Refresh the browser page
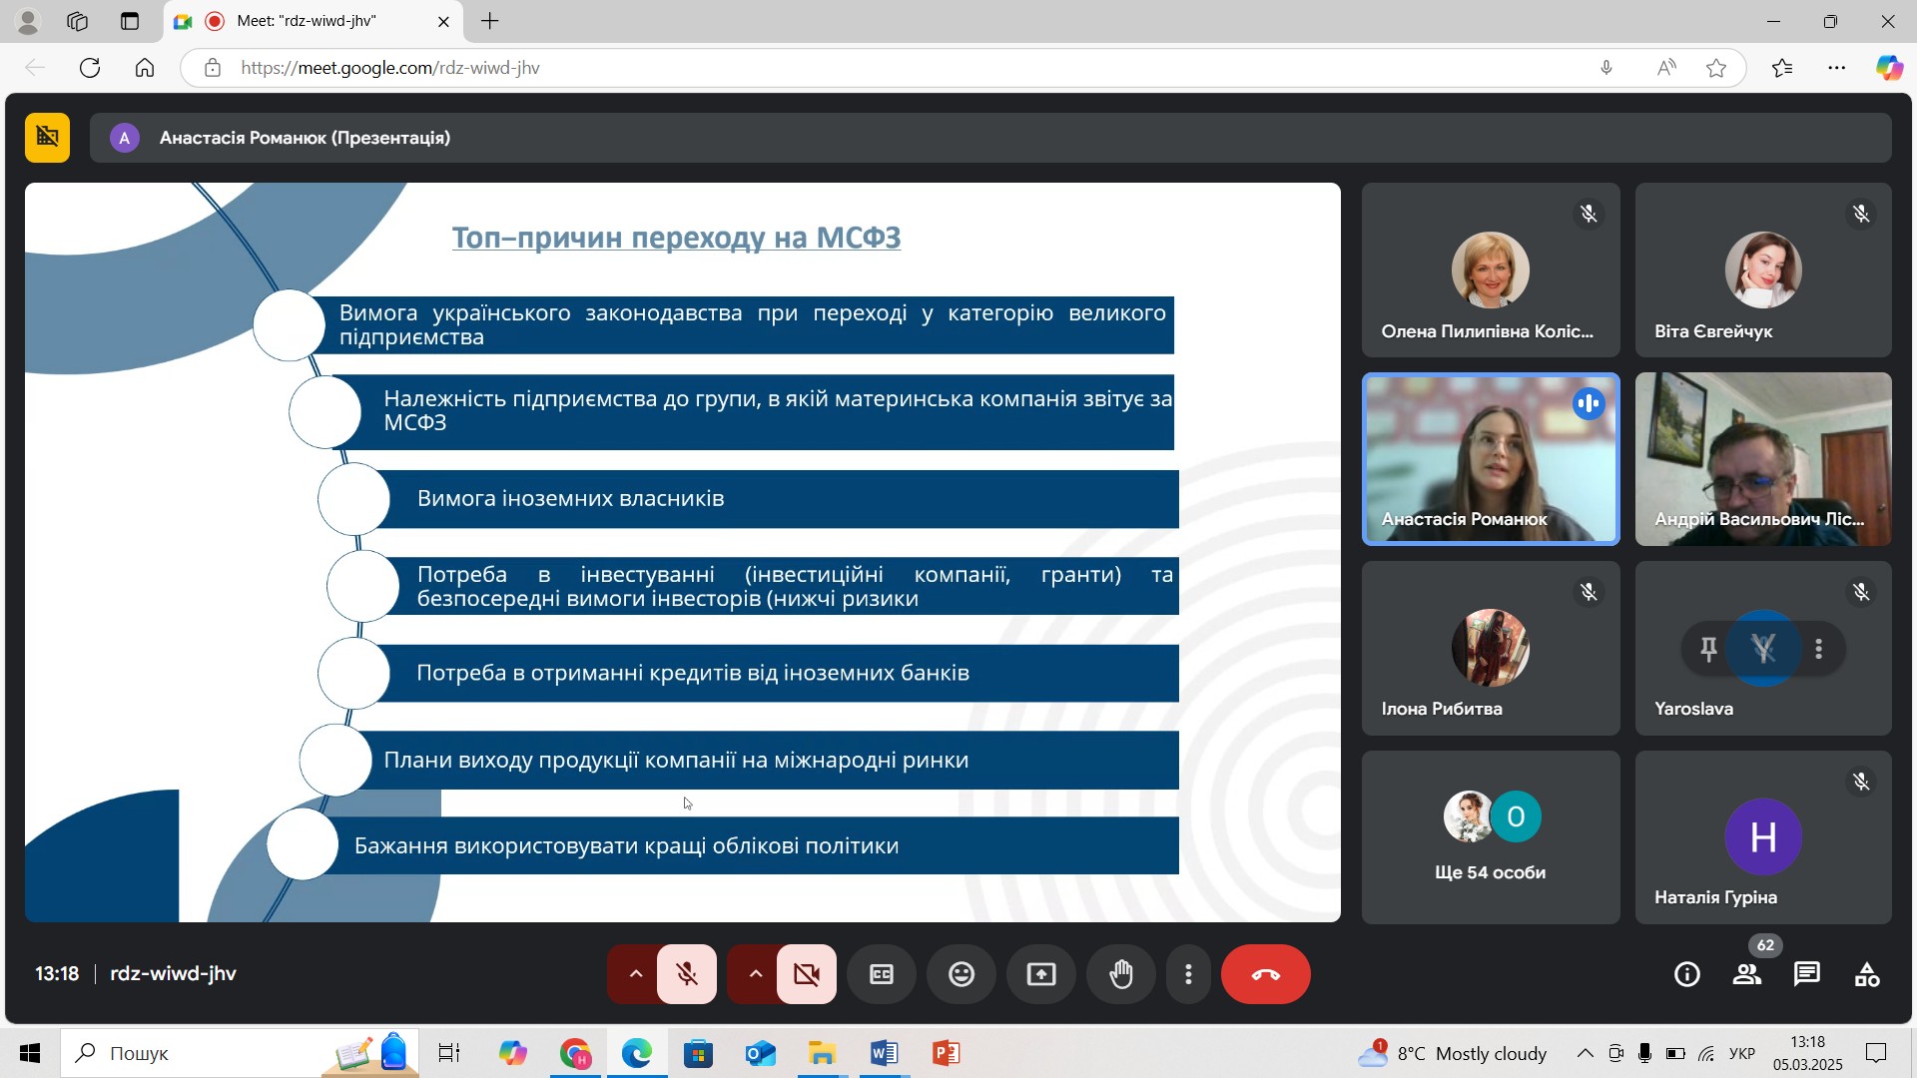 pos(90,68)
